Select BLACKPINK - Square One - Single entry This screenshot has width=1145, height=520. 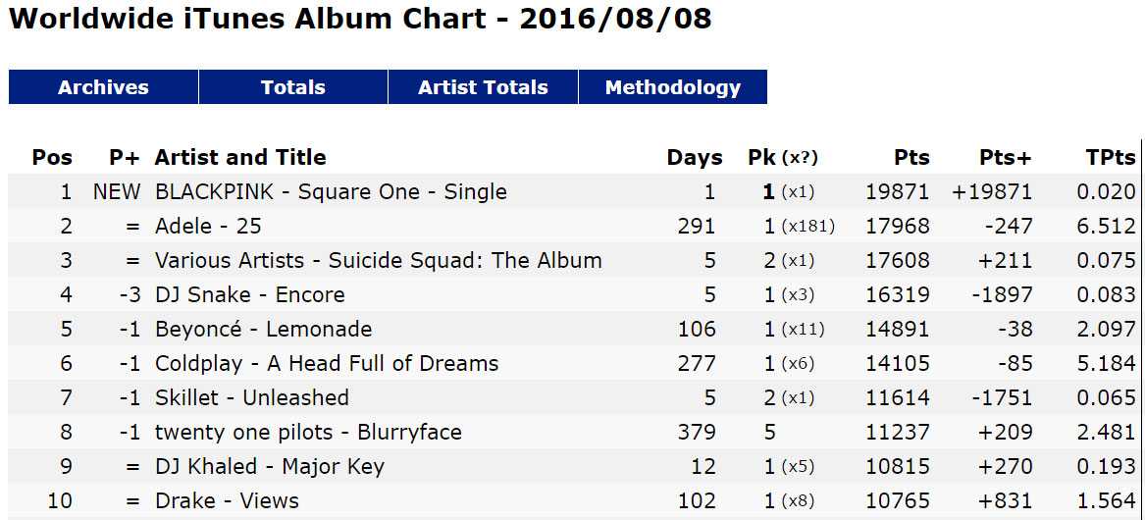point(331,192)
